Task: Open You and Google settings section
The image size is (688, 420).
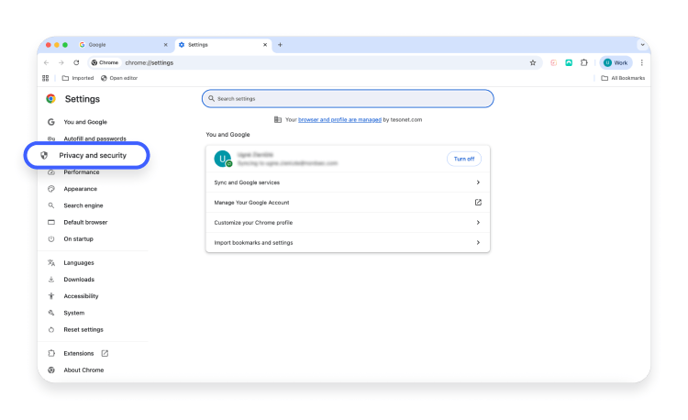Action: coord(85,122)
